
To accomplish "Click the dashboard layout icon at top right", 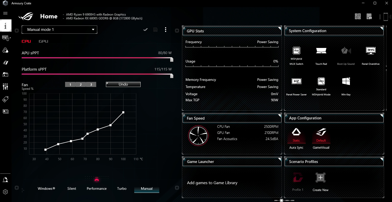I will point(358,17).
